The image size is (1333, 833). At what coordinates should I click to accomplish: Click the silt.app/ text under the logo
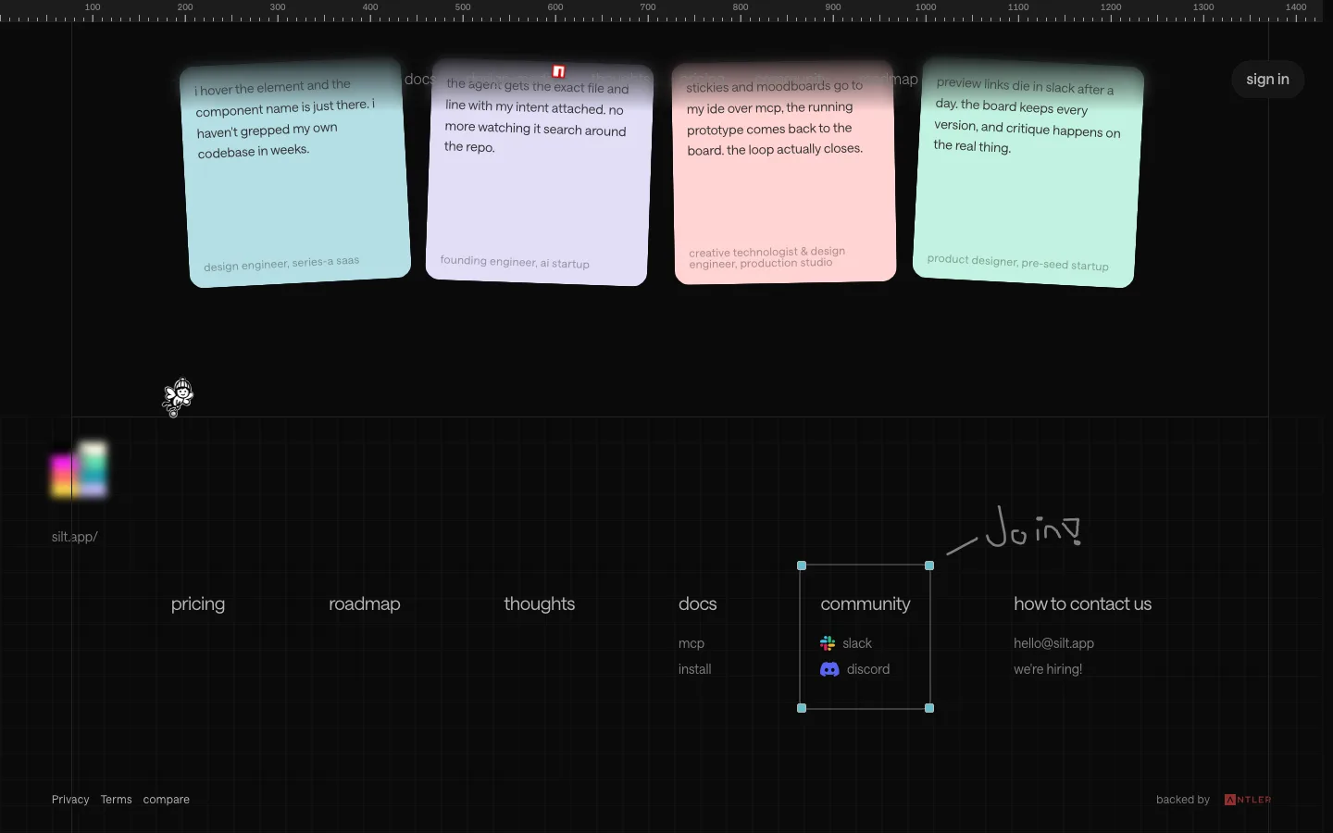pyautogui.click(x=75, y=537)
